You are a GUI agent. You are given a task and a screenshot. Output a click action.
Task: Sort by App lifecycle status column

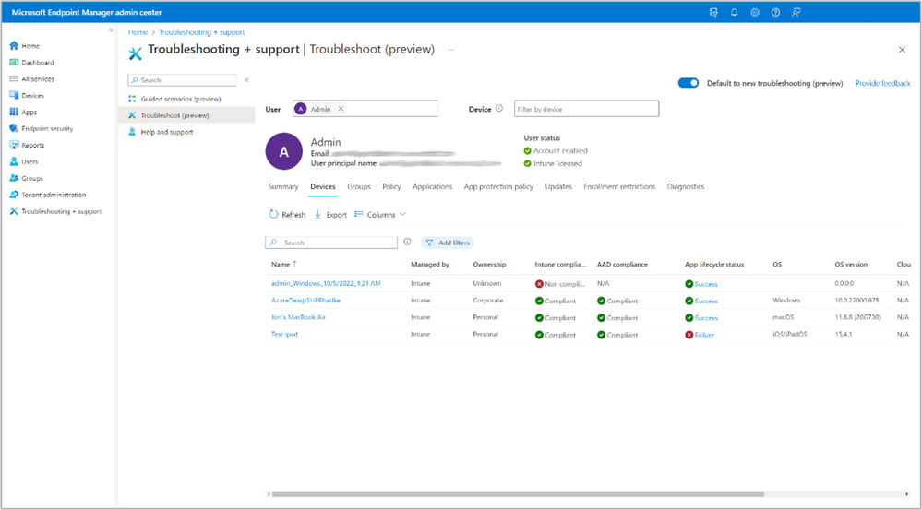pyautogui.click(x=713, y=265)
